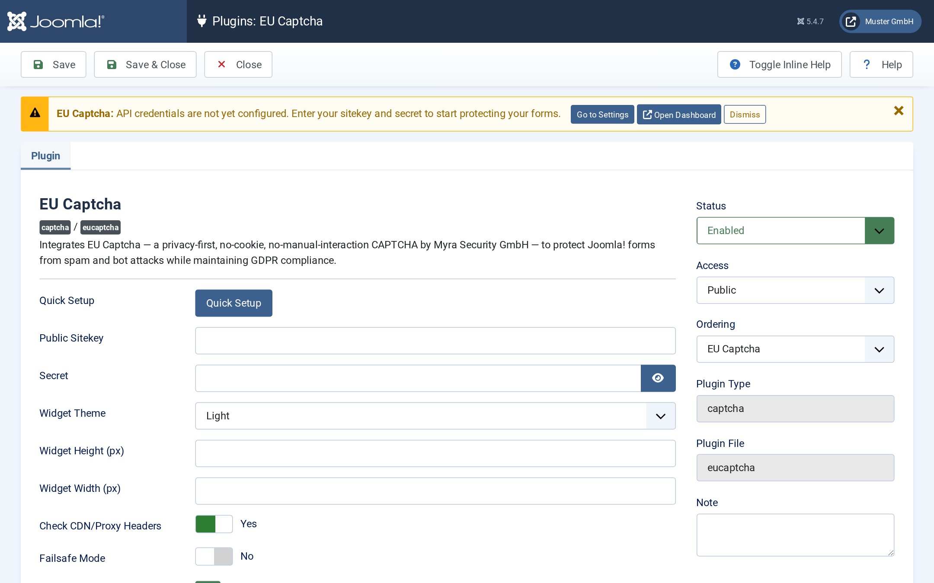The image size is (934, 583).
Task: Click the Plugin Type field showing captcha
Action: (795, 409)
